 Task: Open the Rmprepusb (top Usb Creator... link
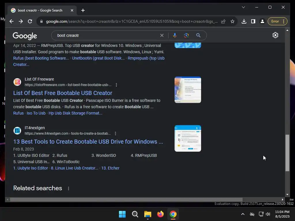[146, 58]
